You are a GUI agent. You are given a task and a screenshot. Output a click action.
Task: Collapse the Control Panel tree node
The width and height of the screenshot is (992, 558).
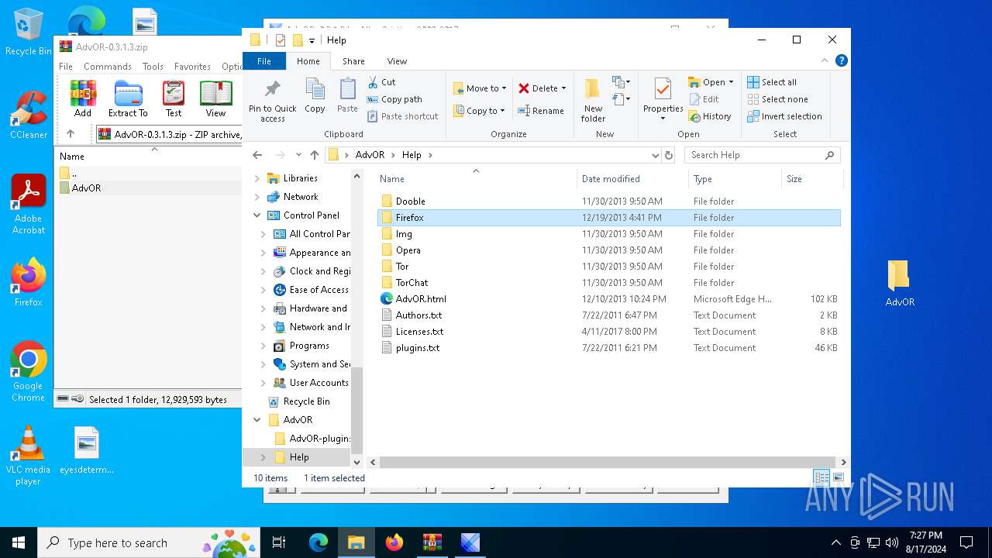click(257, 215)
